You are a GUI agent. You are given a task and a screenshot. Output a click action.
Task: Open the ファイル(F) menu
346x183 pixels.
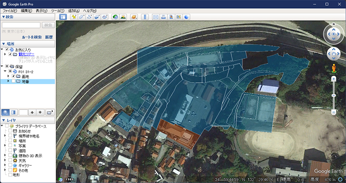click(10, 10)
